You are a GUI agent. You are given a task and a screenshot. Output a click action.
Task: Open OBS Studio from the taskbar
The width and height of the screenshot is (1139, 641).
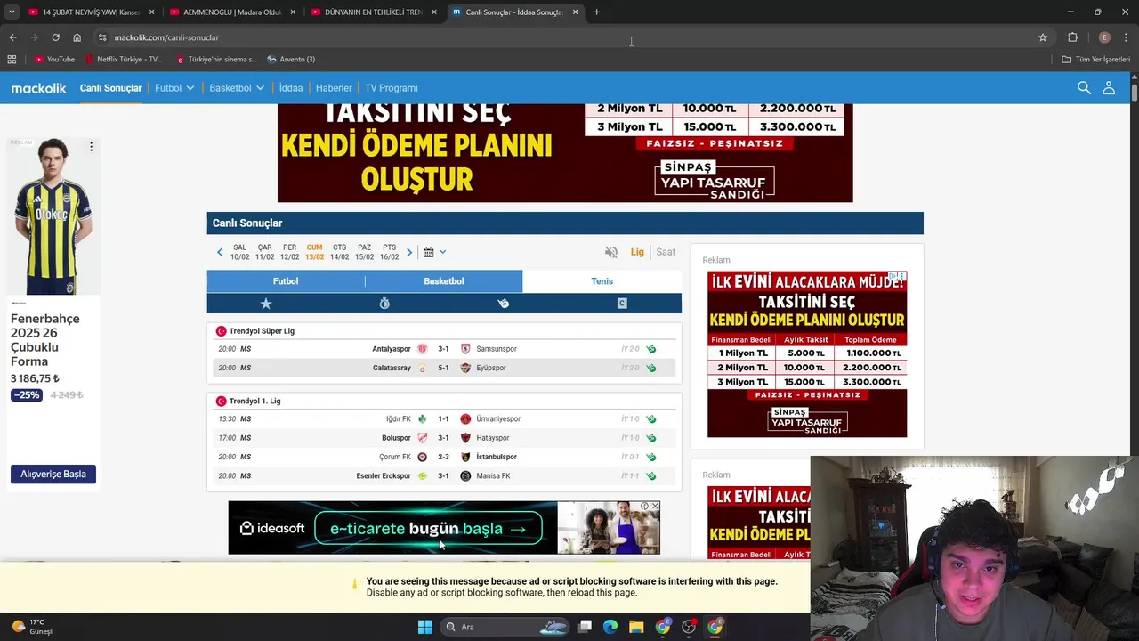click(x=689, y=627)
